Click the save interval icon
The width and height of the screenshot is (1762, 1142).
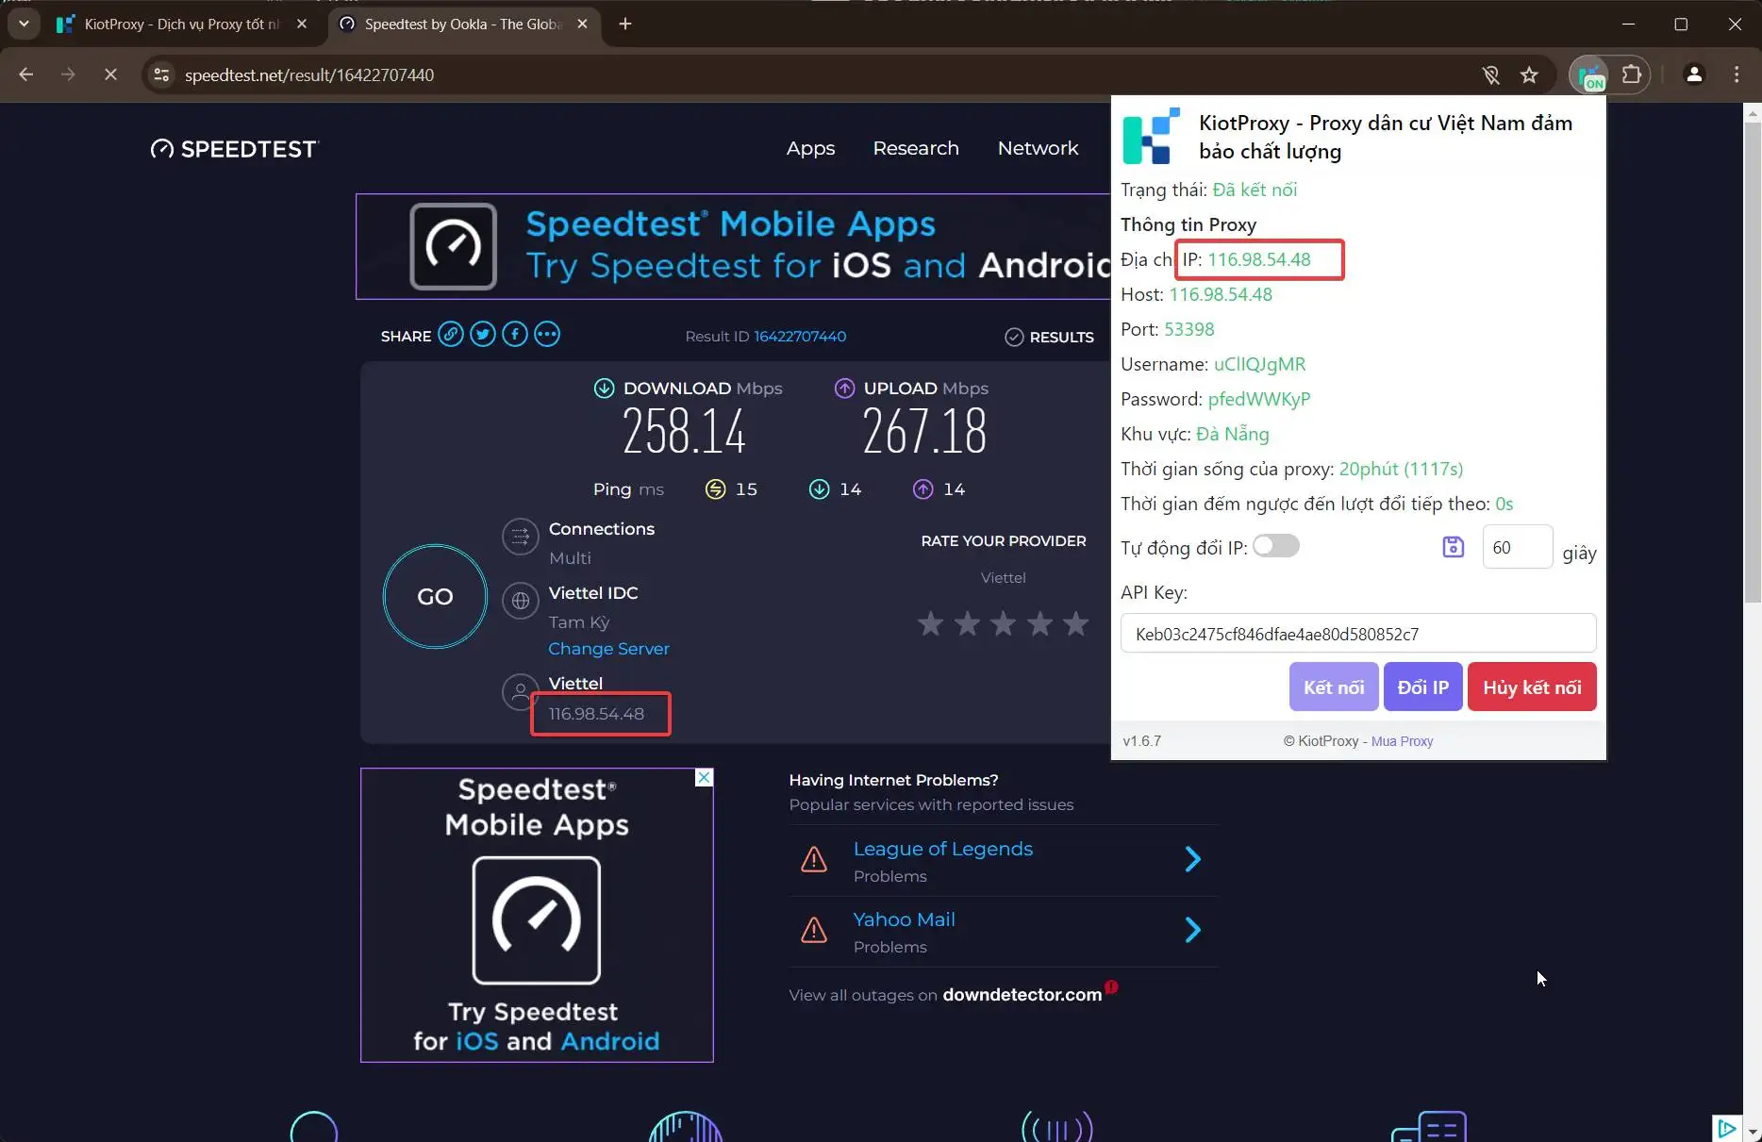point(1454,547)
